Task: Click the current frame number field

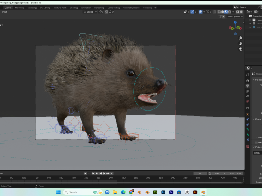Action: [x=200, y=173]
